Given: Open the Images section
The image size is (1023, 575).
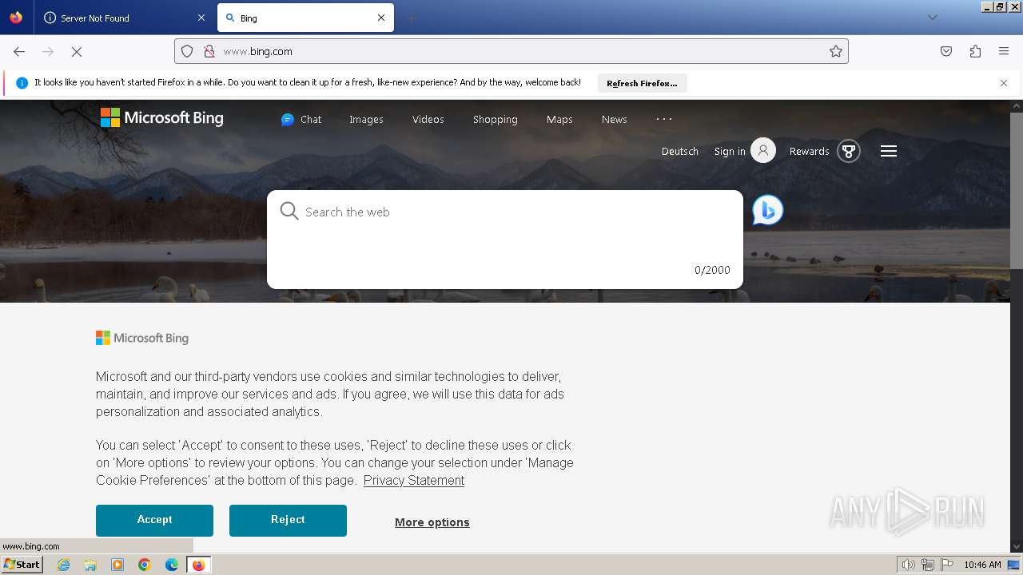Looking at the screenshot, I should [x=366, y=120].
